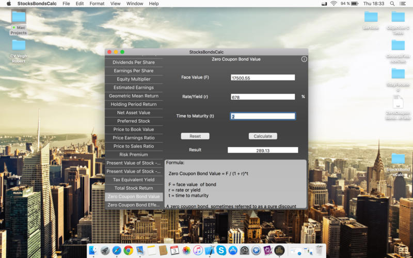Click the info icon in calculator window
The image size is (413, 258).
coord(304,59)
